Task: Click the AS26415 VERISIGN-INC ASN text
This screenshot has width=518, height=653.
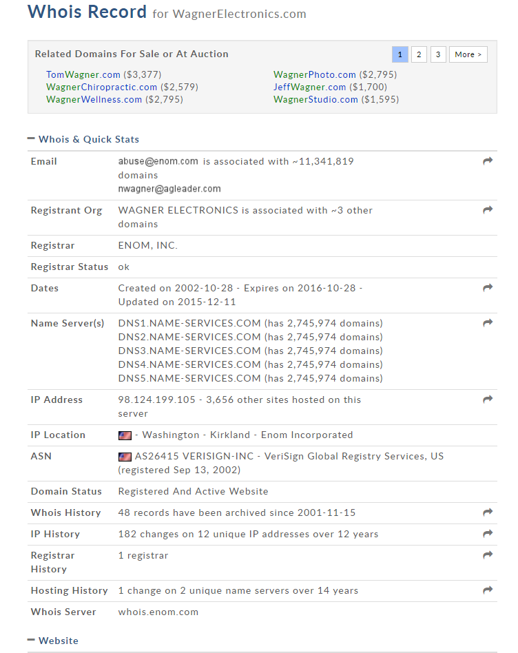Action: click(194, 456)
